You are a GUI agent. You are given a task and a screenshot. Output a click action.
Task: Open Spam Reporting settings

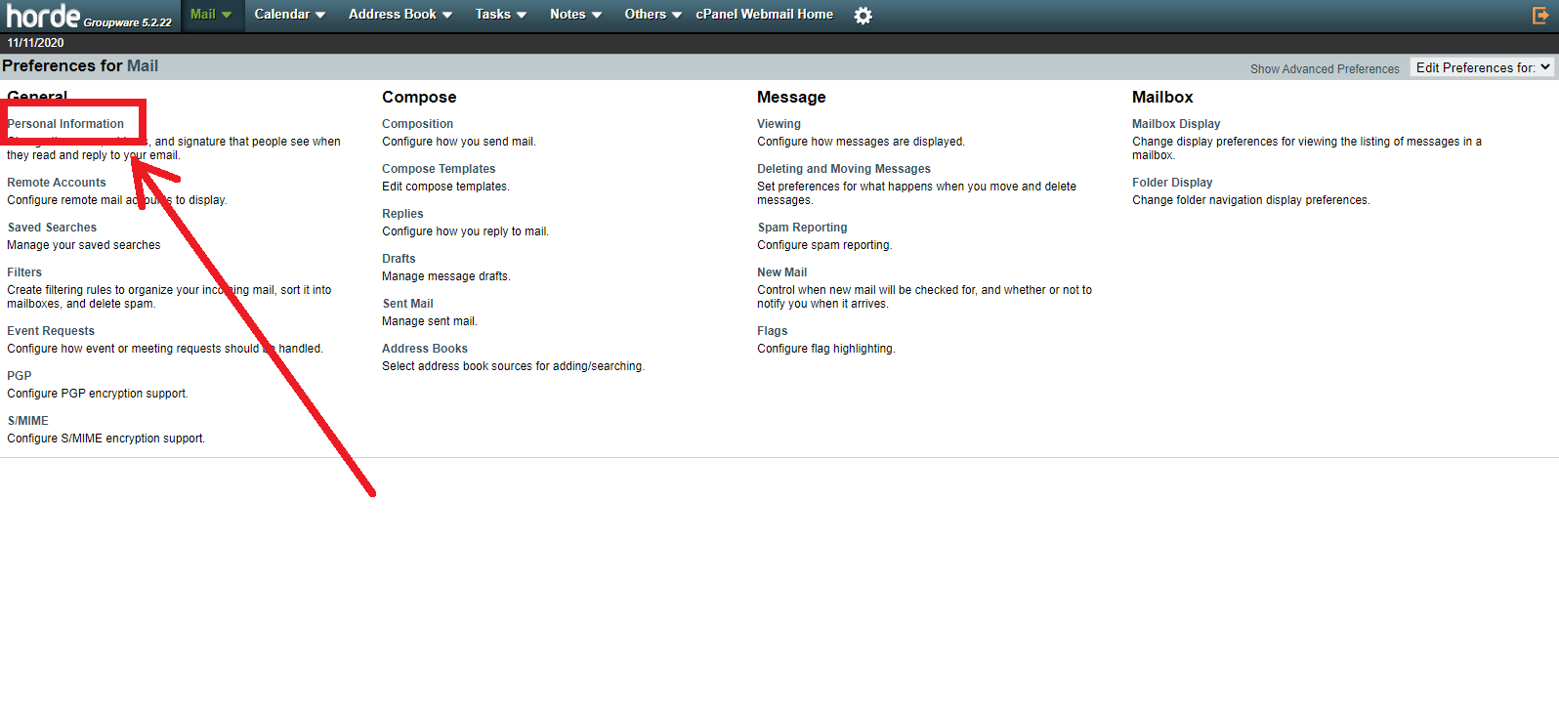(802, 228)
